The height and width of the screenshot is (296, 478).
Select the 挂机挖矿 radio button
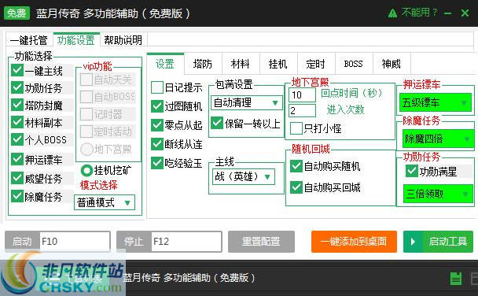(x=86, y=170)
